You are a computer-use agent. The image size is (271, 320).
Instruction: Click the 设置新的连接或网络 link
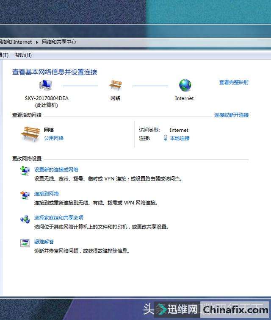pyautogui.click(x=56, y=170)
